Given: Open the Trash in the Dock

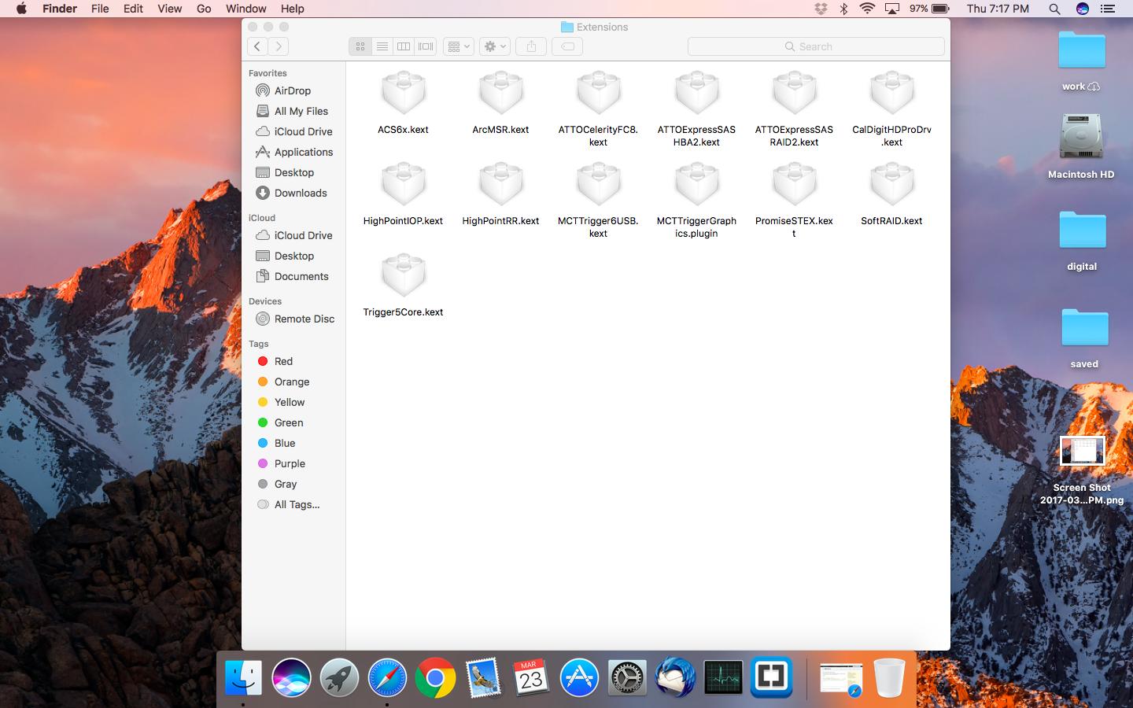Looking at the screenshot, I should tap(890, 677).
